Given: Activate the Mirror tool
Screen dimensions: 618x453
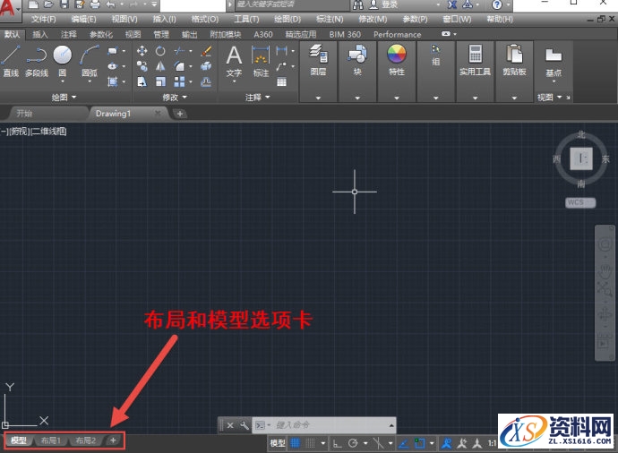Looking at the screenshot, I should point(160,66).
